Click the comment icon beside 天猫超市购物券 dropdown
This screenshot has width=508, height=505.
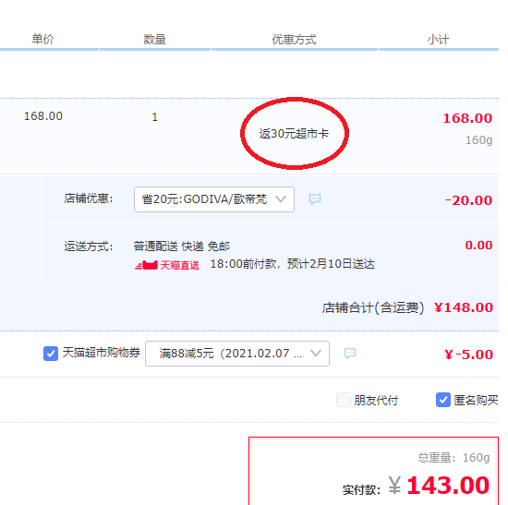(x=349, y=353)
